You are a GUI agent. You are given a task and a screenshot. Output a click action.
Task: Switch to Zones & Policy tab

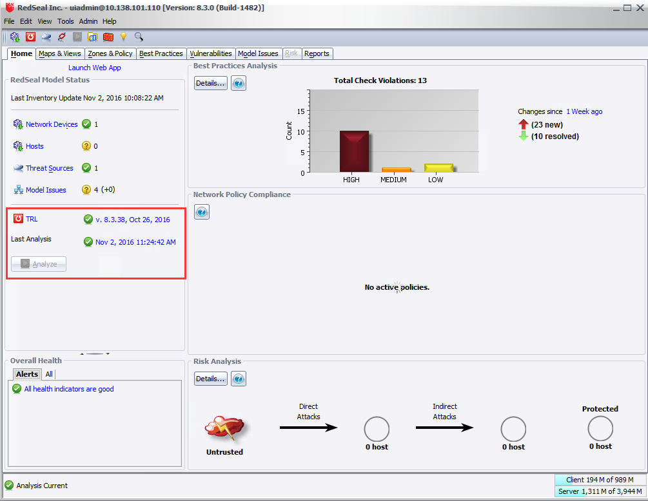110,53
